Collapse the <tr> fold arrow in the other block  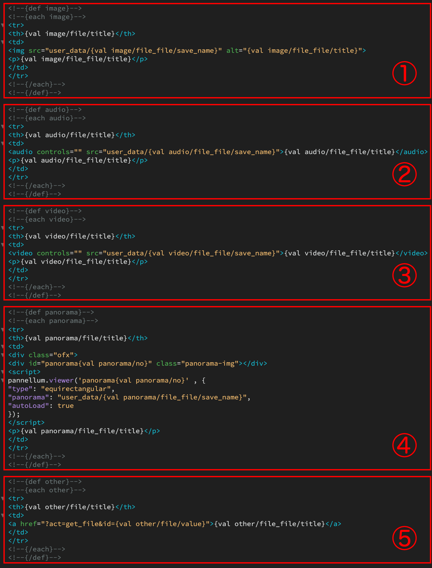click(2, 499)
